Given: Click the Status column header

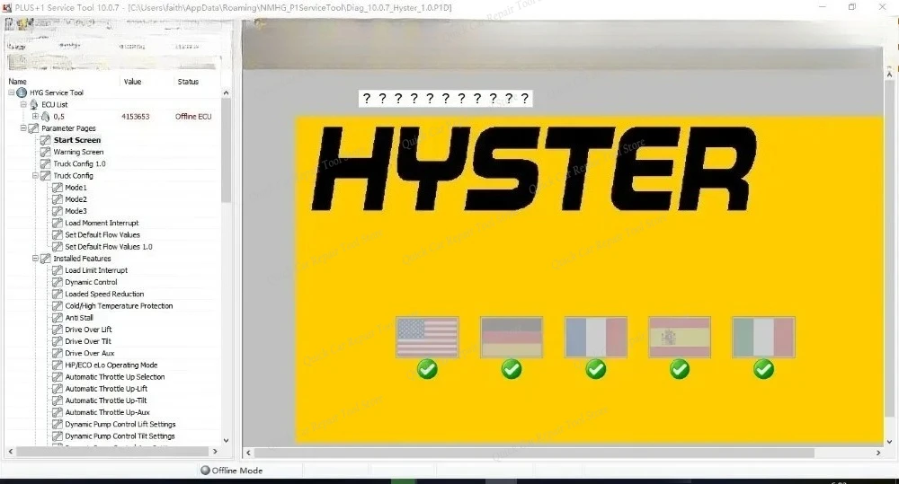Looking at the screenshot, I should pyautogui.click(x=188, y=82).
